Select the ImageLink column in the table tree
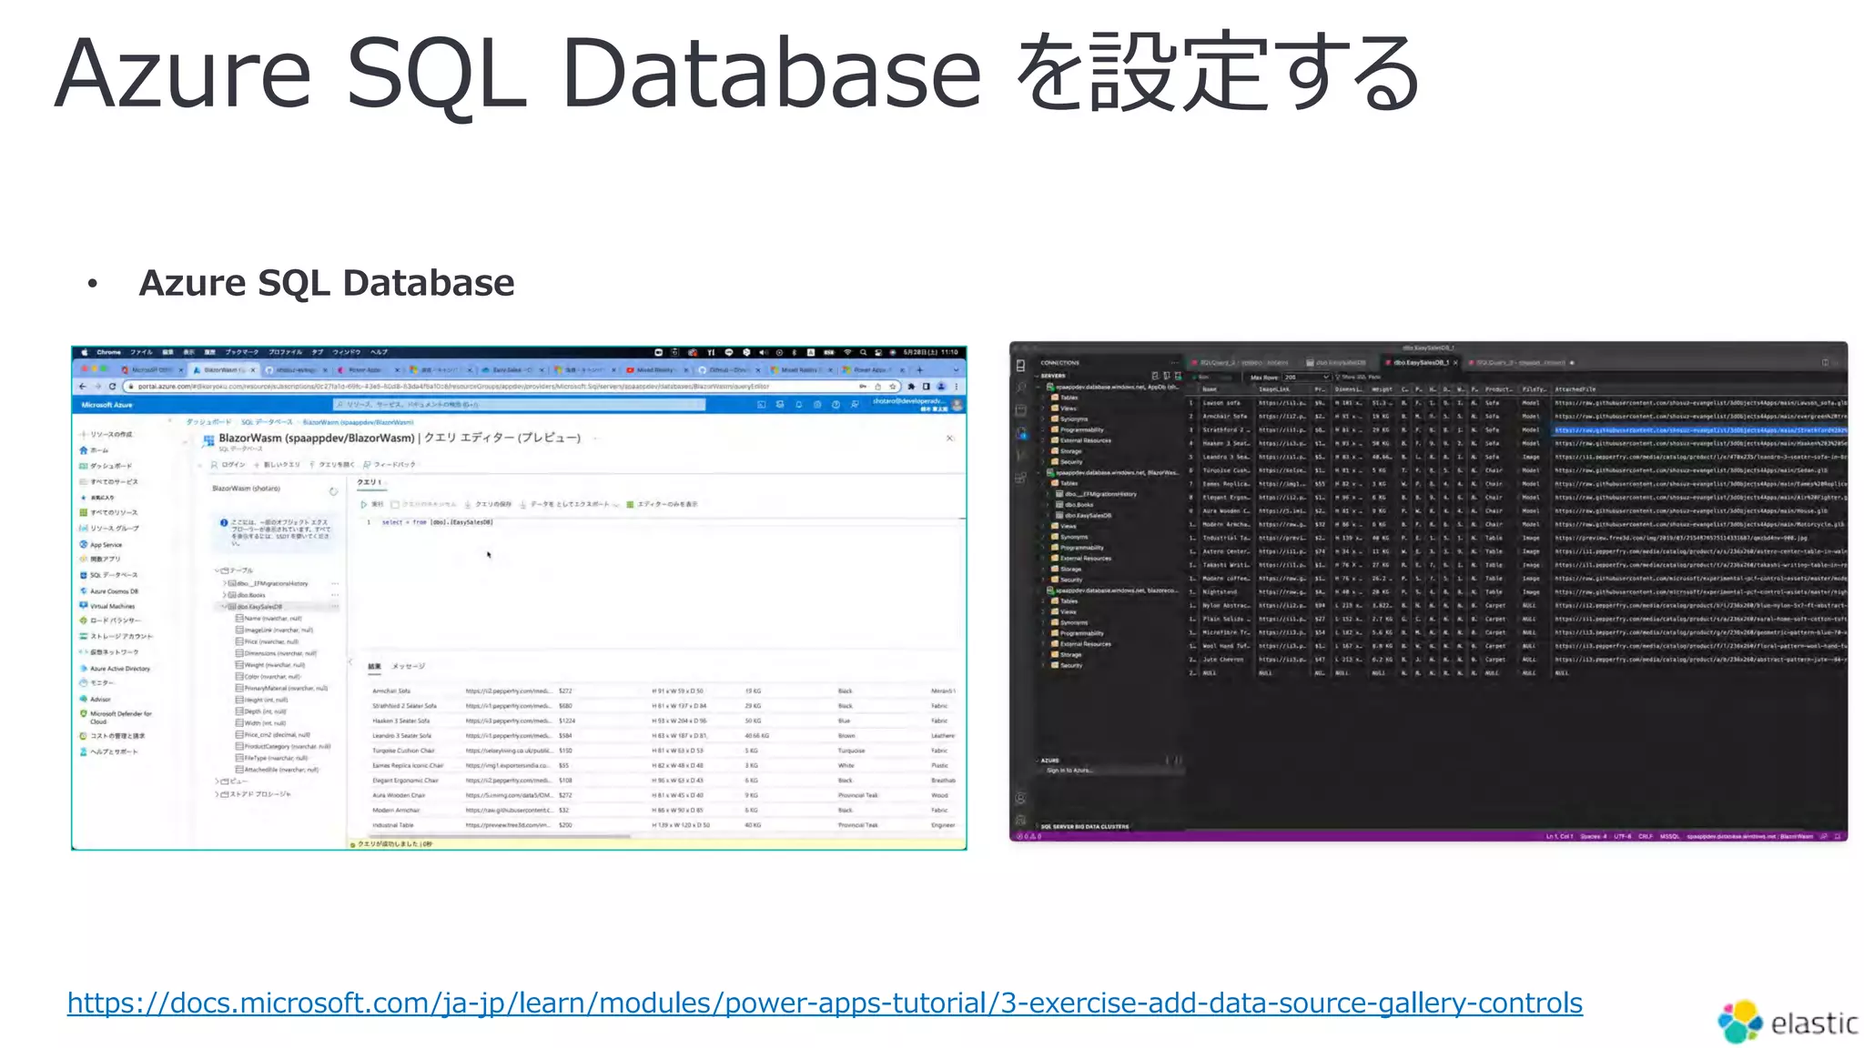This screenshot has width=1864, height=1048. point(275,630)
